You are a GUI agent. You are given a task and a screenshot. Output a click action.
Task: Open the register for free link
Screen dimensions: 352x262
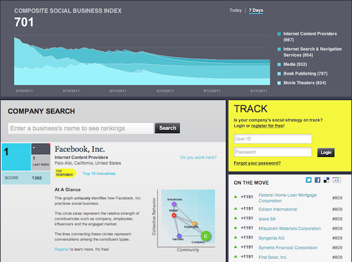(x=268, y=126)
